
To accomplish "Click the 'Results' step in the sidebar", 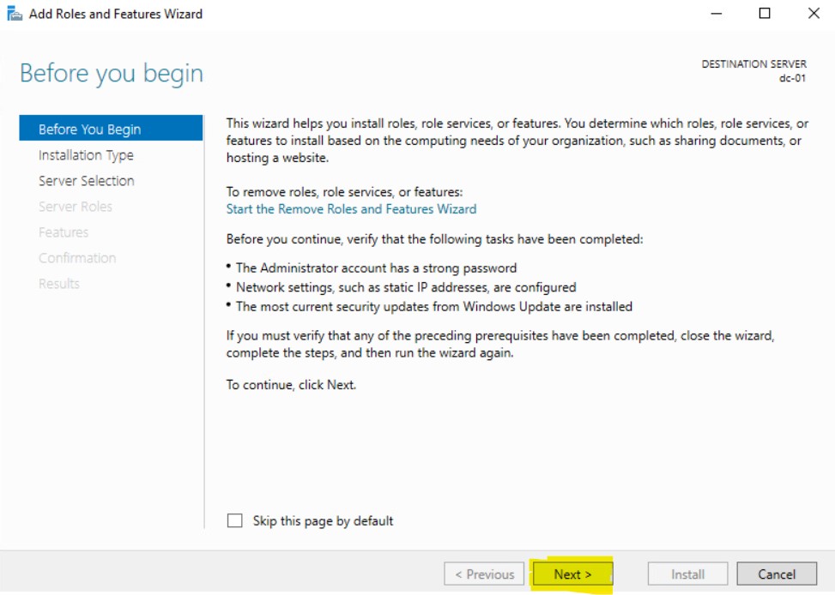I will 59,284.
